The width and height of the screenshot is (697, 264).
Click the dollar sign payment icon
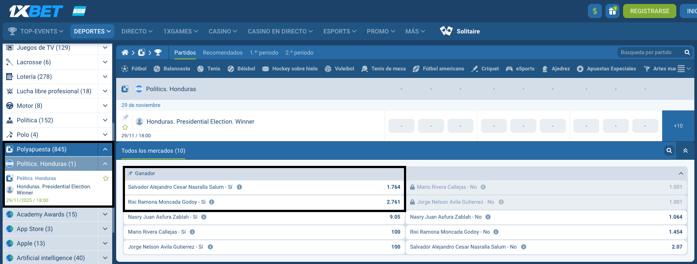pos(594,11)
